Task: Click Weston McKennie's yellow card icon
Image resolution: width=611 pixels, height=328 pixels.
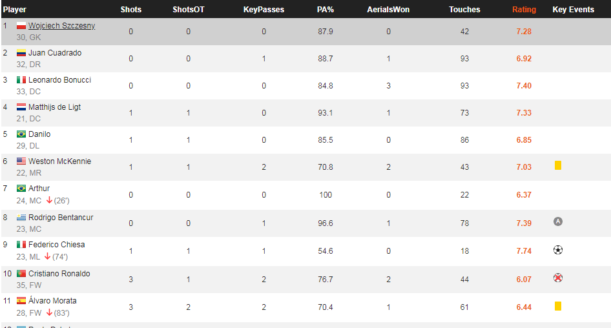Action: point(558,165)
